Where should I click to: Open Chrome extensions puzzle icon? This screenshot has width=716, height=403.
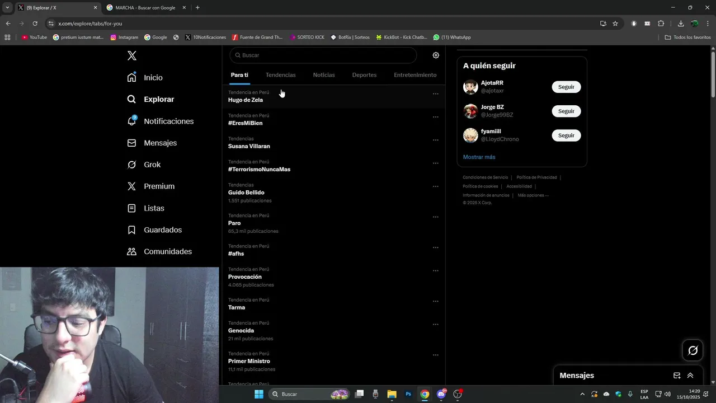point(661,24)
